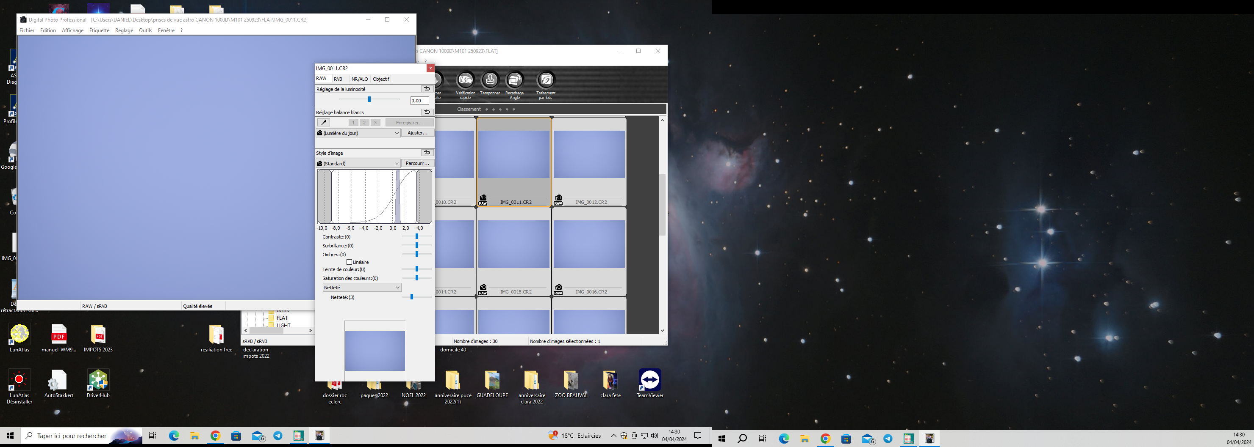Click the Contraste slider
This screenshot has height=447, width=1254.
click(417, 237)
